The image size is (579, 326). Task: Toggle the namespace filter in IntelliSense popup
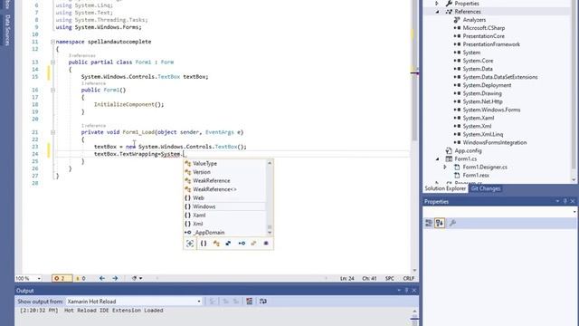coord(204,244)
